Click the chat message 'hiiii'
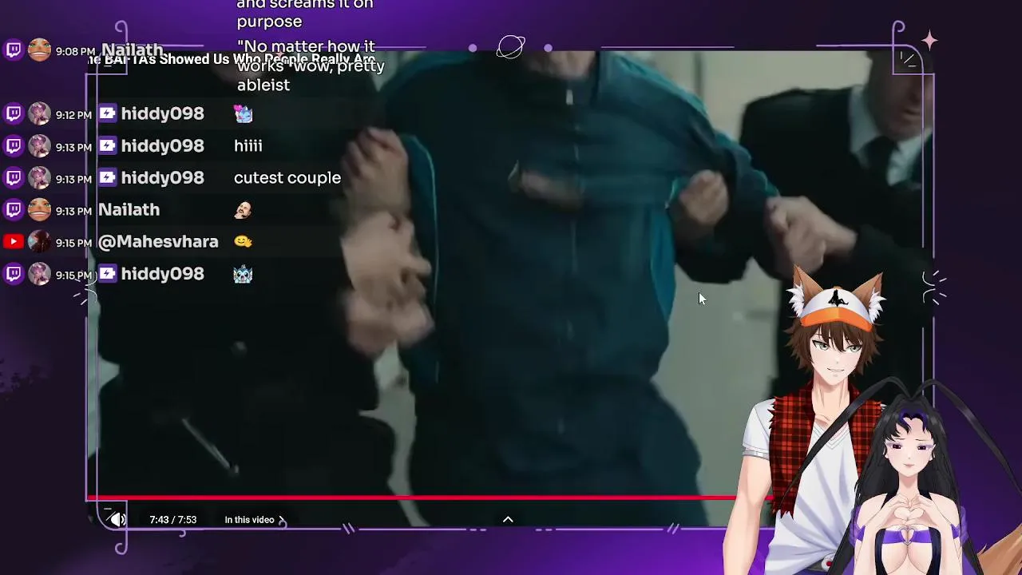The image size is (1022, 575). (x=248, y=145)
